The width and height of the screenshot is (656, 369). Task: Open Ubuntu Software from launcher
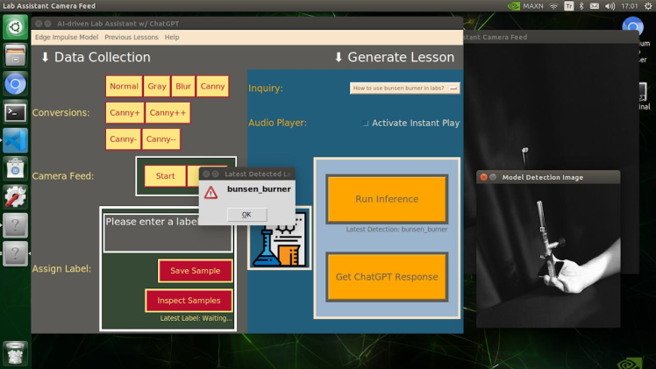coord(16,169)
